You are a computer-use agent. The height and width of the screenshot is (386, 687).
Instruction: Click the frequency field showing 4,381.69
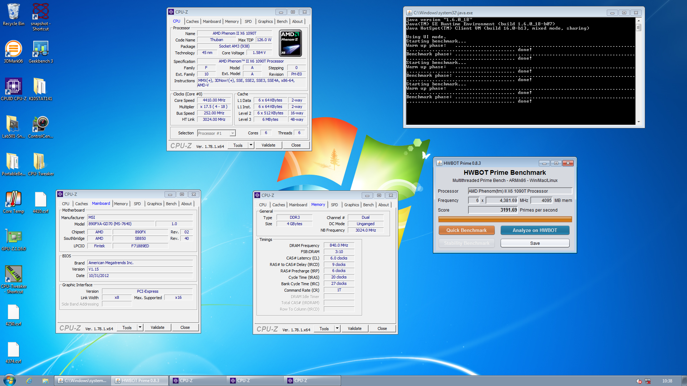502,201
